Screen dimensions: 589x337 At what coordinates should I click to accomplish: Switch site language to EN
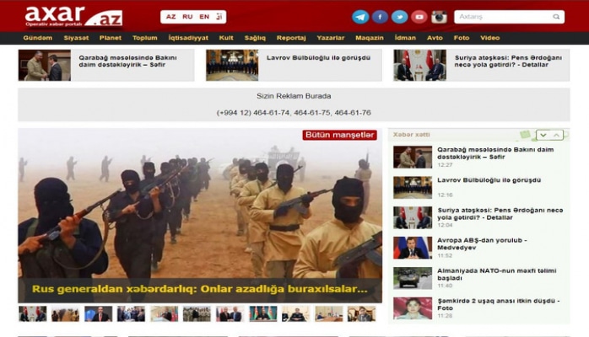point(204,17)
